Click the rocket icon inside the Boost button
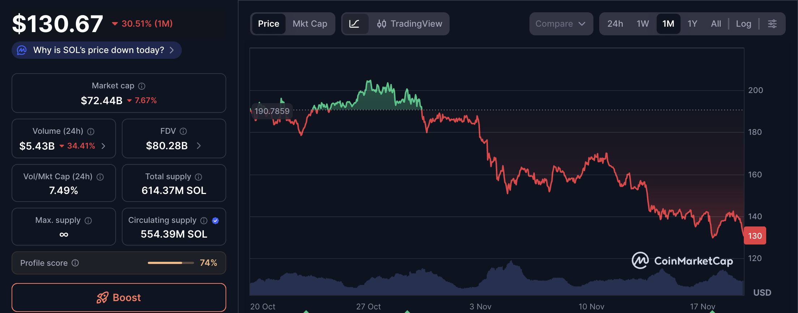Screen dimensions: 798x313 click(x=103, y=297)
